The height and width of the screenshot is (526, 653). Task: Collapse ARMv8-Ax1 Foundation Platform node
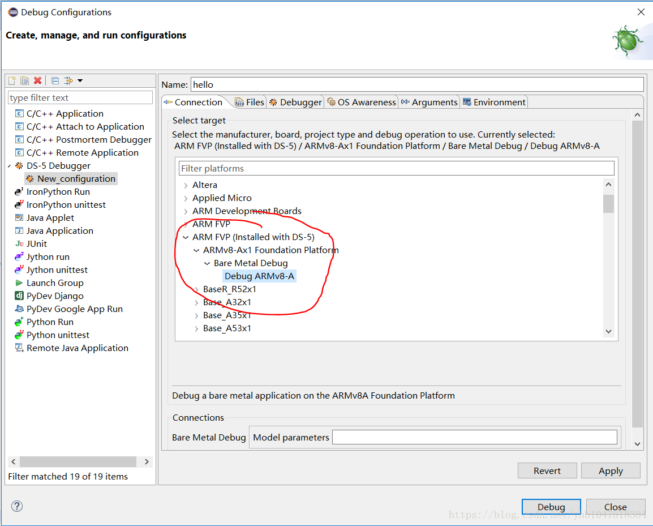[x=196, y=250]
